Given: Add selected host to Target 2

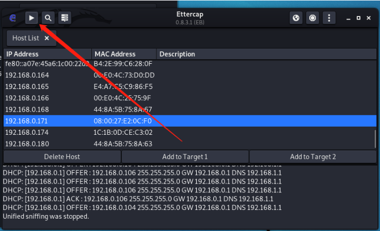Looking at the screenshot, I should pos(313,156).
